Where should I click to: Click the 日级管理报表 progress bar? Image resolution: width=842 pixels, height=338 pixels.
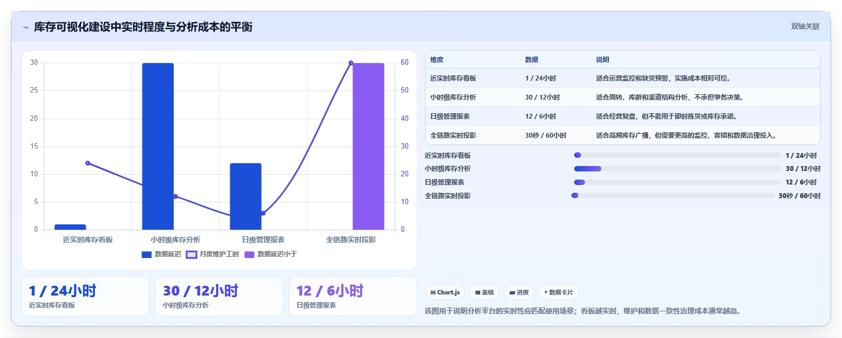pyautogui.click(x=677, y=182)
